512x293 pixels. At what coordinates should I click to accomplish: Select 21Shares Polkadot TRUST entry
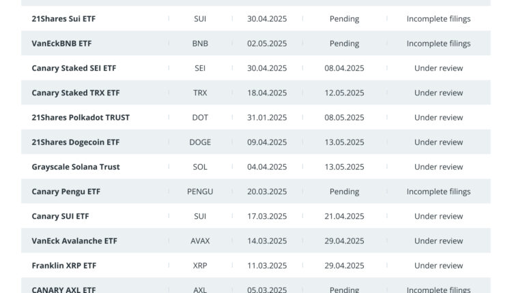(81, 117)
